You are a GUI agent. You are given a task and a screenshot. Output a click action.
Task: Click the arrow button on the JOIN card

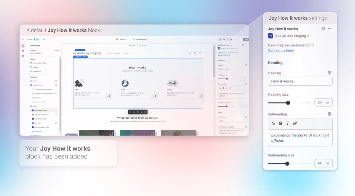(109, 96)
